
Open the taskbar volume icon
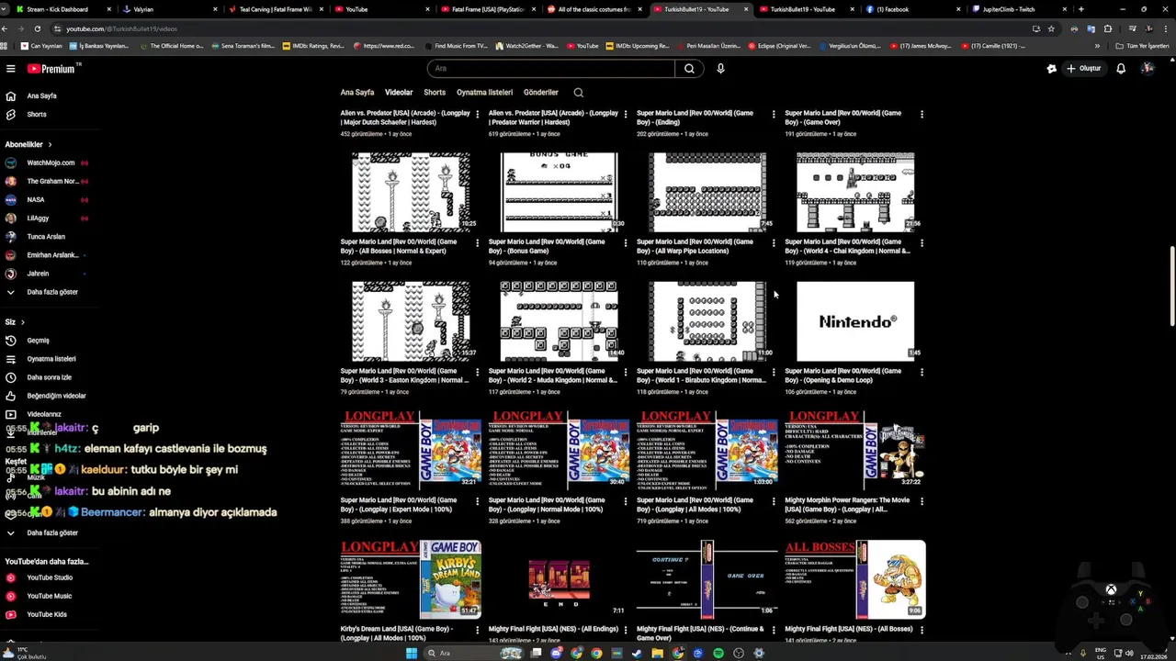click(x=1129, y=654)
